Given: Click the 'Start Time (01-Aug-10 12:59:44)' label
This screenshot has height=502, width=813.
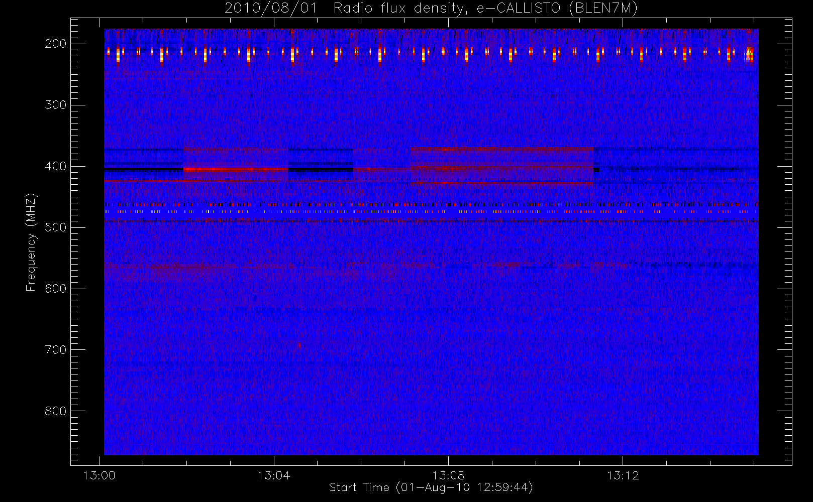Looking at the screenshot, I should tap(431, 487).
